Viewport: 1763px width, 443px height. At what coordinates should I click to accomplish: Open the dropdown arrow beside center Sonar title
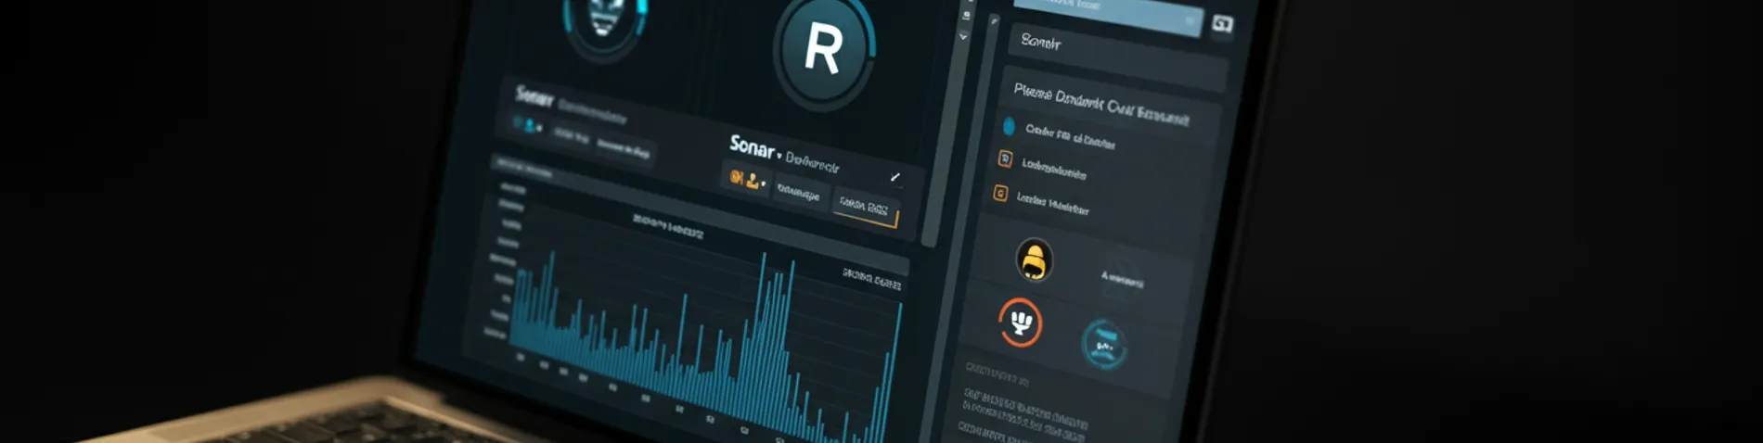point(779,156)
